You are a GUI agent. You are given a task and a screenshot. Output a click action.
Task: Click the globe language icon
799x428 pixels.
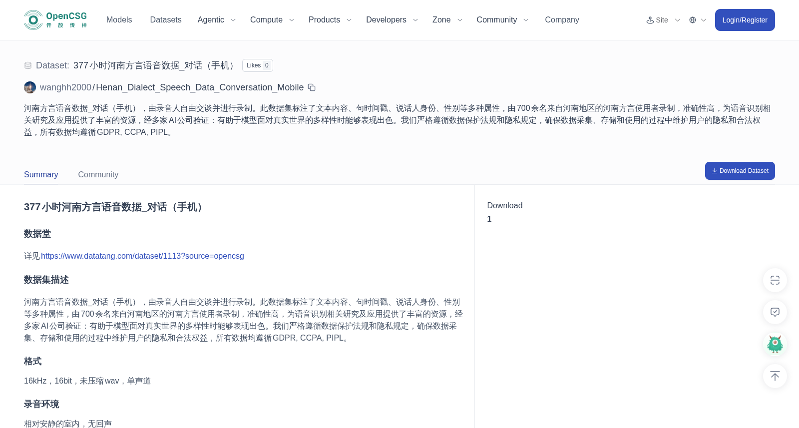693,20
